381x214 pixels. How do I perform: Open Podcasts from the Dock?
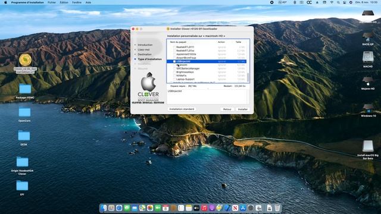click(x=212, y=208)
